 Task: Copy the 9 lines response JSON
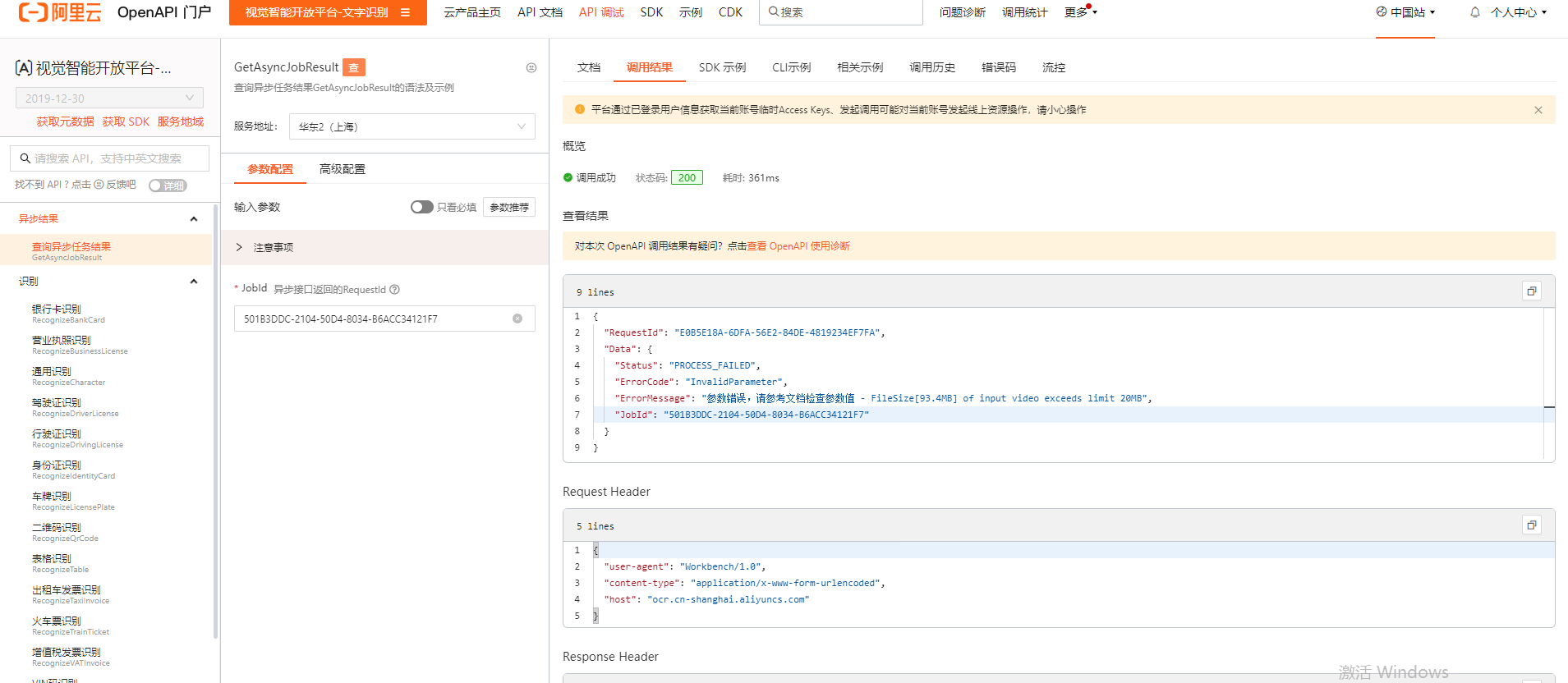coord(1532,291)
